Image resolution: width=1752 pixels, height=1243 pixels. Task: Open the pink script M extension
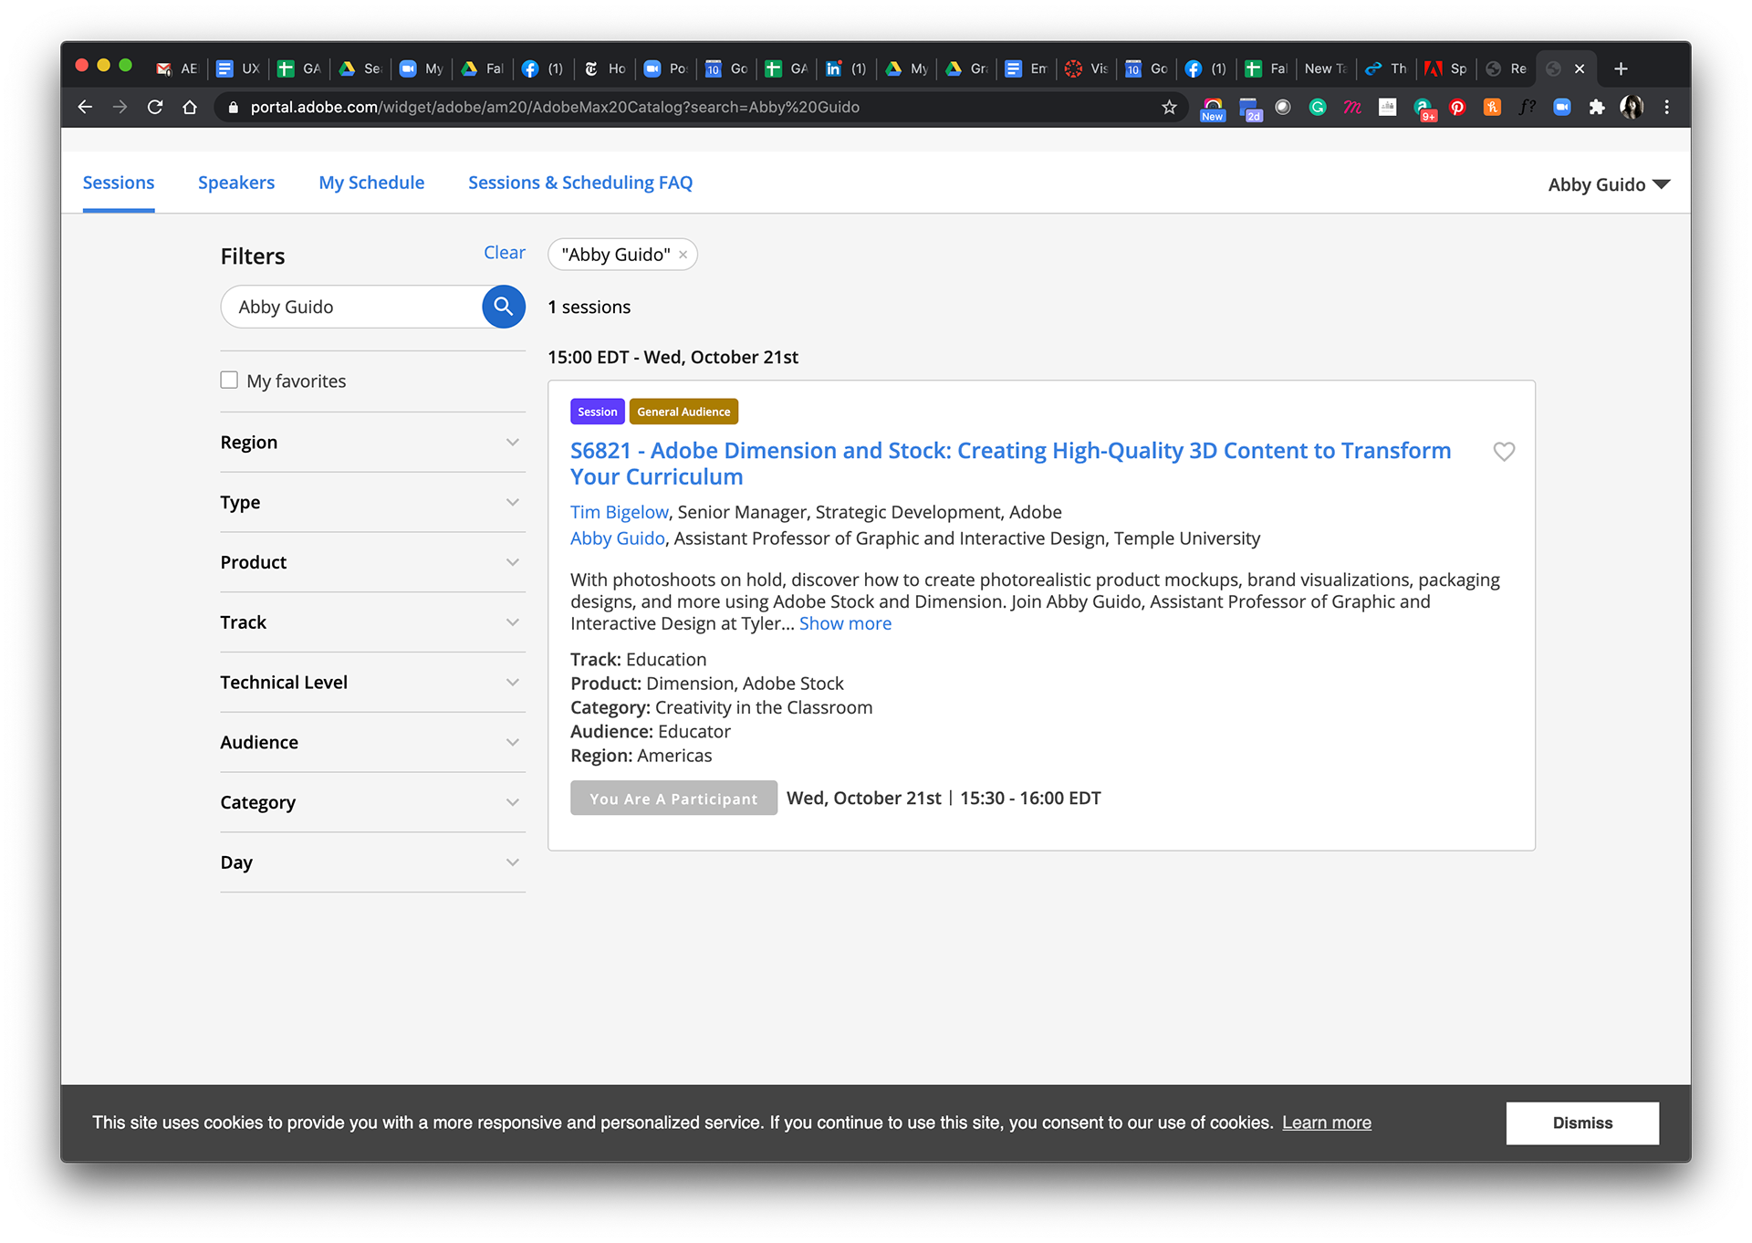tap(1352, 107)
